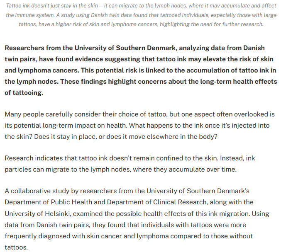This screenshot has width=281, height=252.
Task: Click the sentence starting 'Many people carefully consider'
Action: coord(139,120)
